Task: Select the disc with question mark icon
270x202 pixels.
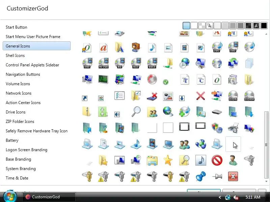Action: 217,63
